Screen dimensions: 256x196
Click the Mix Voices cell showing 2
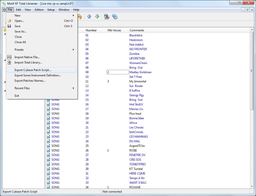(x=118, y=72)
